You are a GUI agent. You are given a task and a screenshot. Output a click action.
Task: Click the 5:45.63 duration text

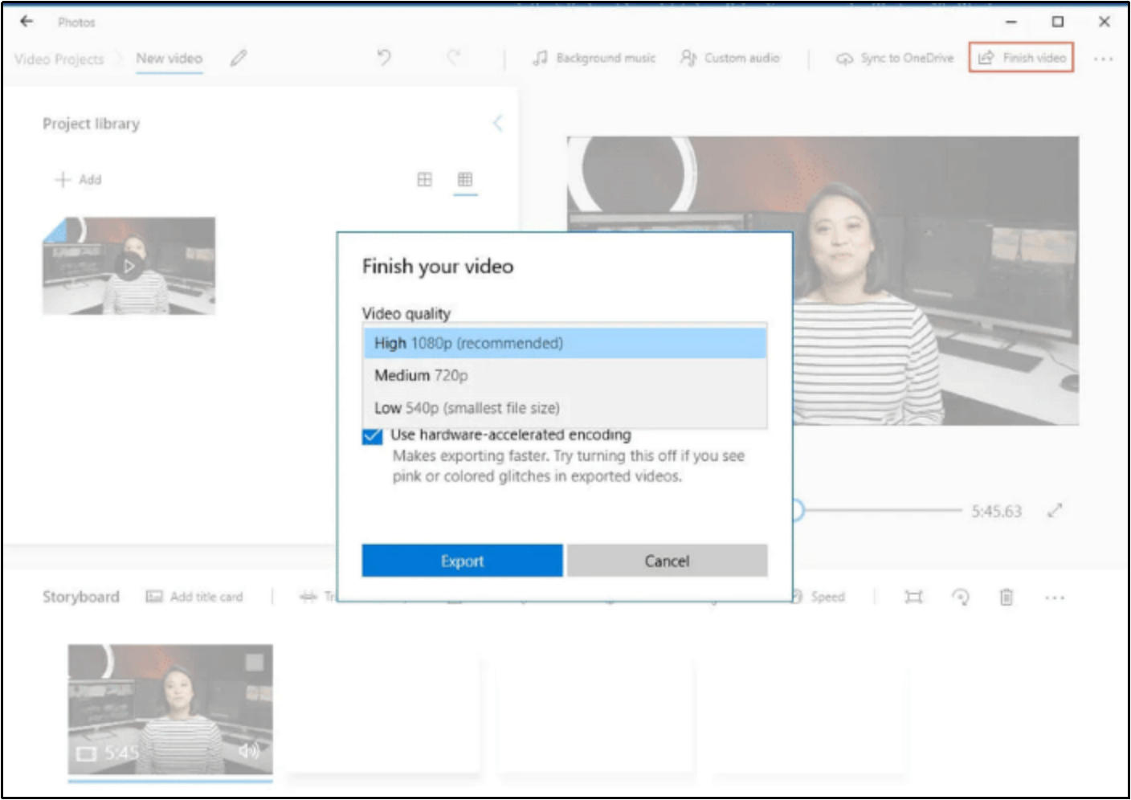tap(996, 511)
